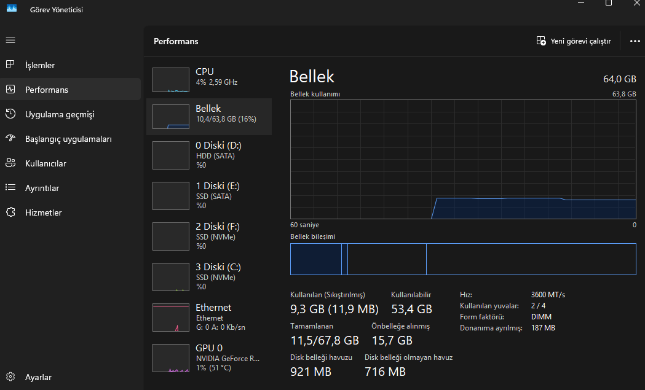This screenshot has width=645, height=390.
Task: Select the Performans sidebar icon
Action: [x=10, y=90]
